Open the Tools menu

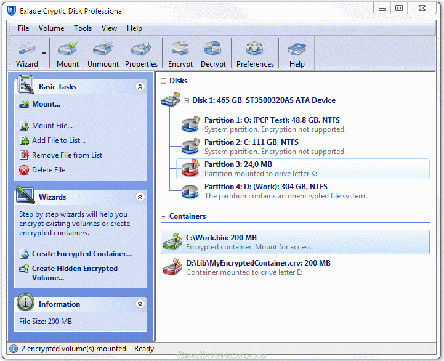pos(83,28)
